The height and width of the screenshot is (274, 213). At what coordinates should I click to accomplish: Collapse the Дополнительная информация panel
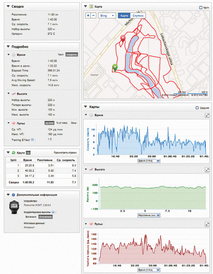pyautogui.click(x=8, y=195)
